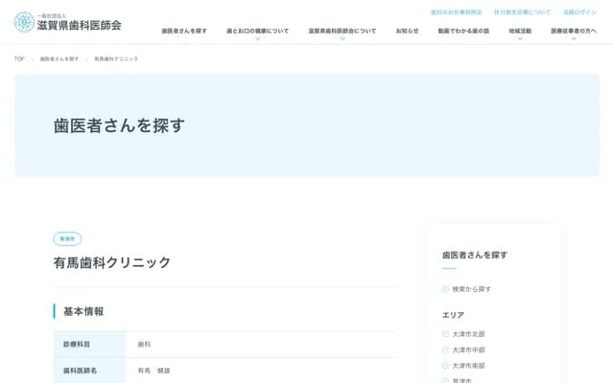
Task: Open the お知らせ menu item
Action: (x=407, y=31)
